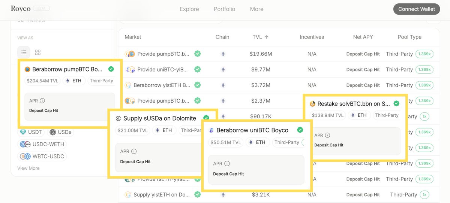
Task: Click View More under token filters
Action: coord(28,168)
